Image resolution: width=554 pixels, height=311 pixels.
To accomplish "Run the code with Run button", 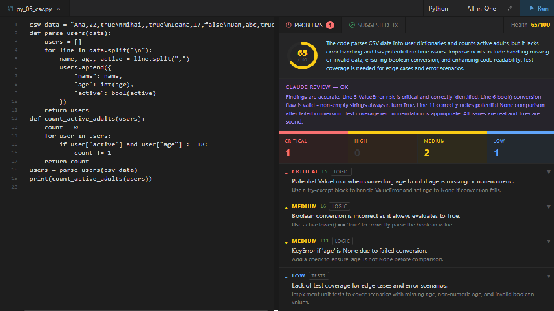I will [539, 8].
